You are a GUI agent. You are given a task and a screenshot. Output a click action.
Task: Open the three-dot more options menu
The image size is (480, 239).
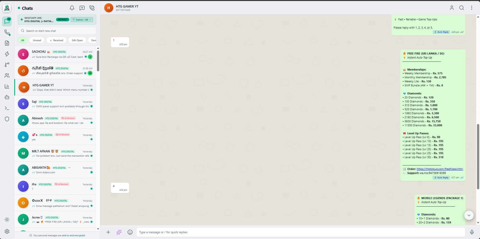[472, 8]
